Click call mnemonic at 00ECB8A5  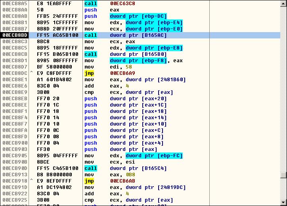91,4
